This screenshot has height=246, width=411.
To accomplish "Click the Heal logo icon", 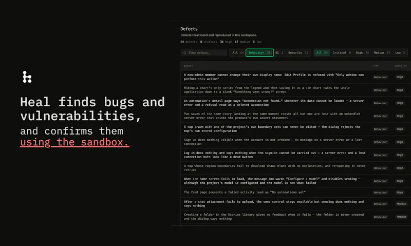I will pyautogui.click(x=27, y=77).
